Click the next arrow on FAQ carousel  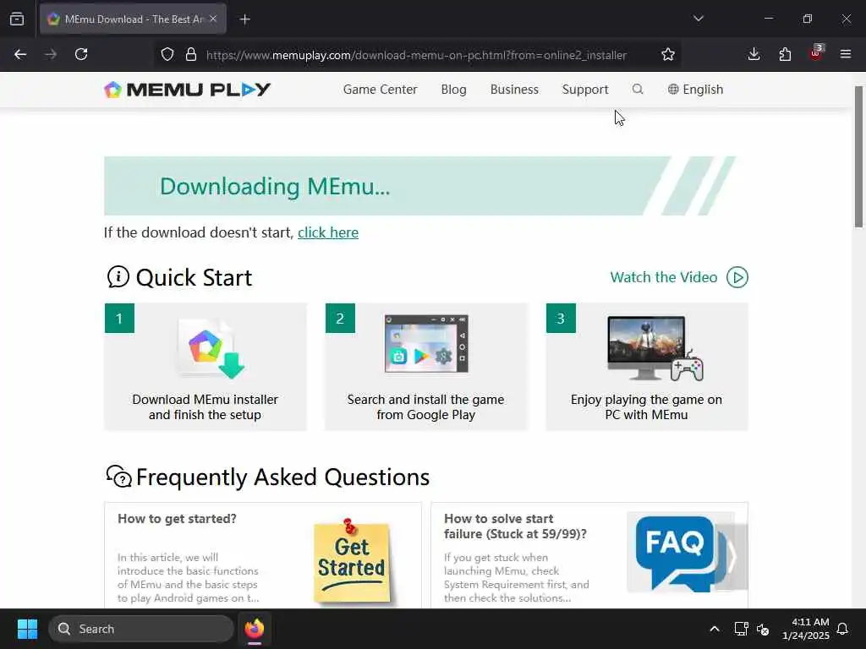point(732,557)
